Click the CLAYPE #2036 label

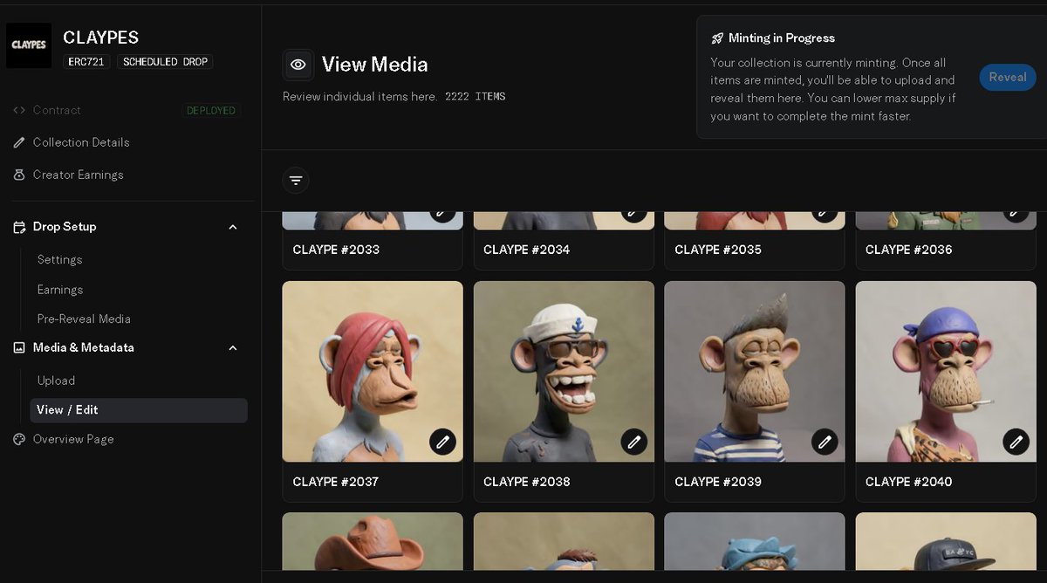(908, 250)
